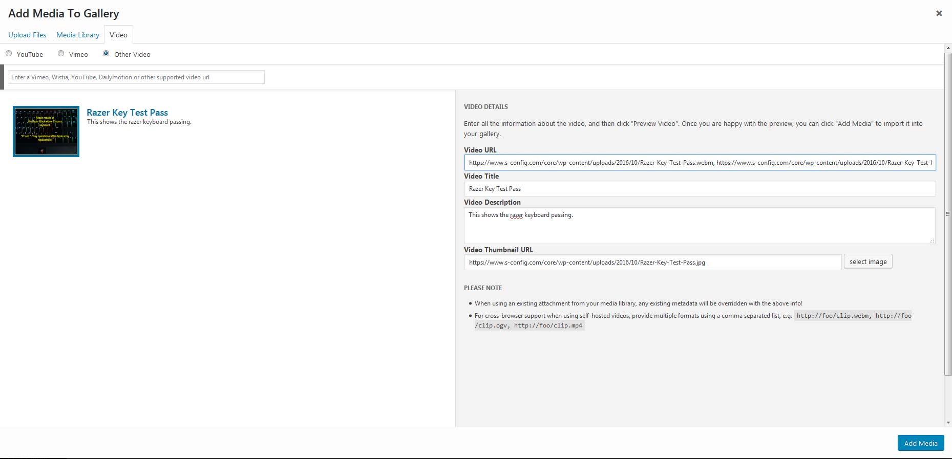Switch to the Upload Files tab

27,35
